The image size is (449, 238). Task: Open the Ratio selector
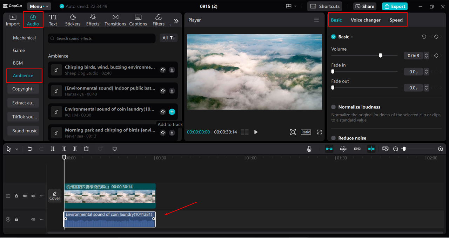306,132
